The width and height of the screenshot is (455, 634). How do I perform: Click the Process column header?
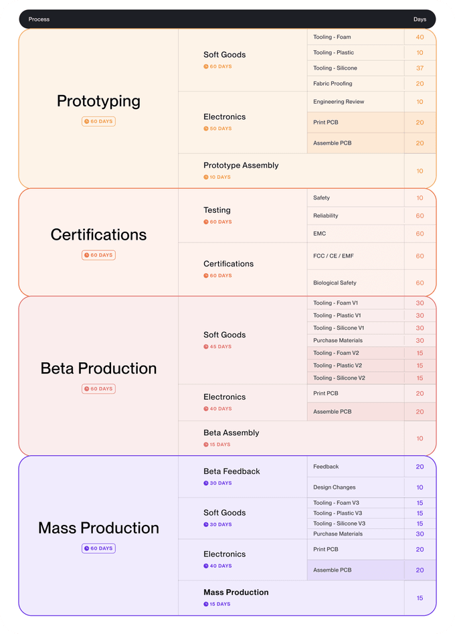click(x=39, y=19)
